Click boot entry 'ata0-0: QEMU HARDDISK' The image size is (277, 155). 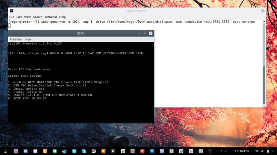[58, 82]
